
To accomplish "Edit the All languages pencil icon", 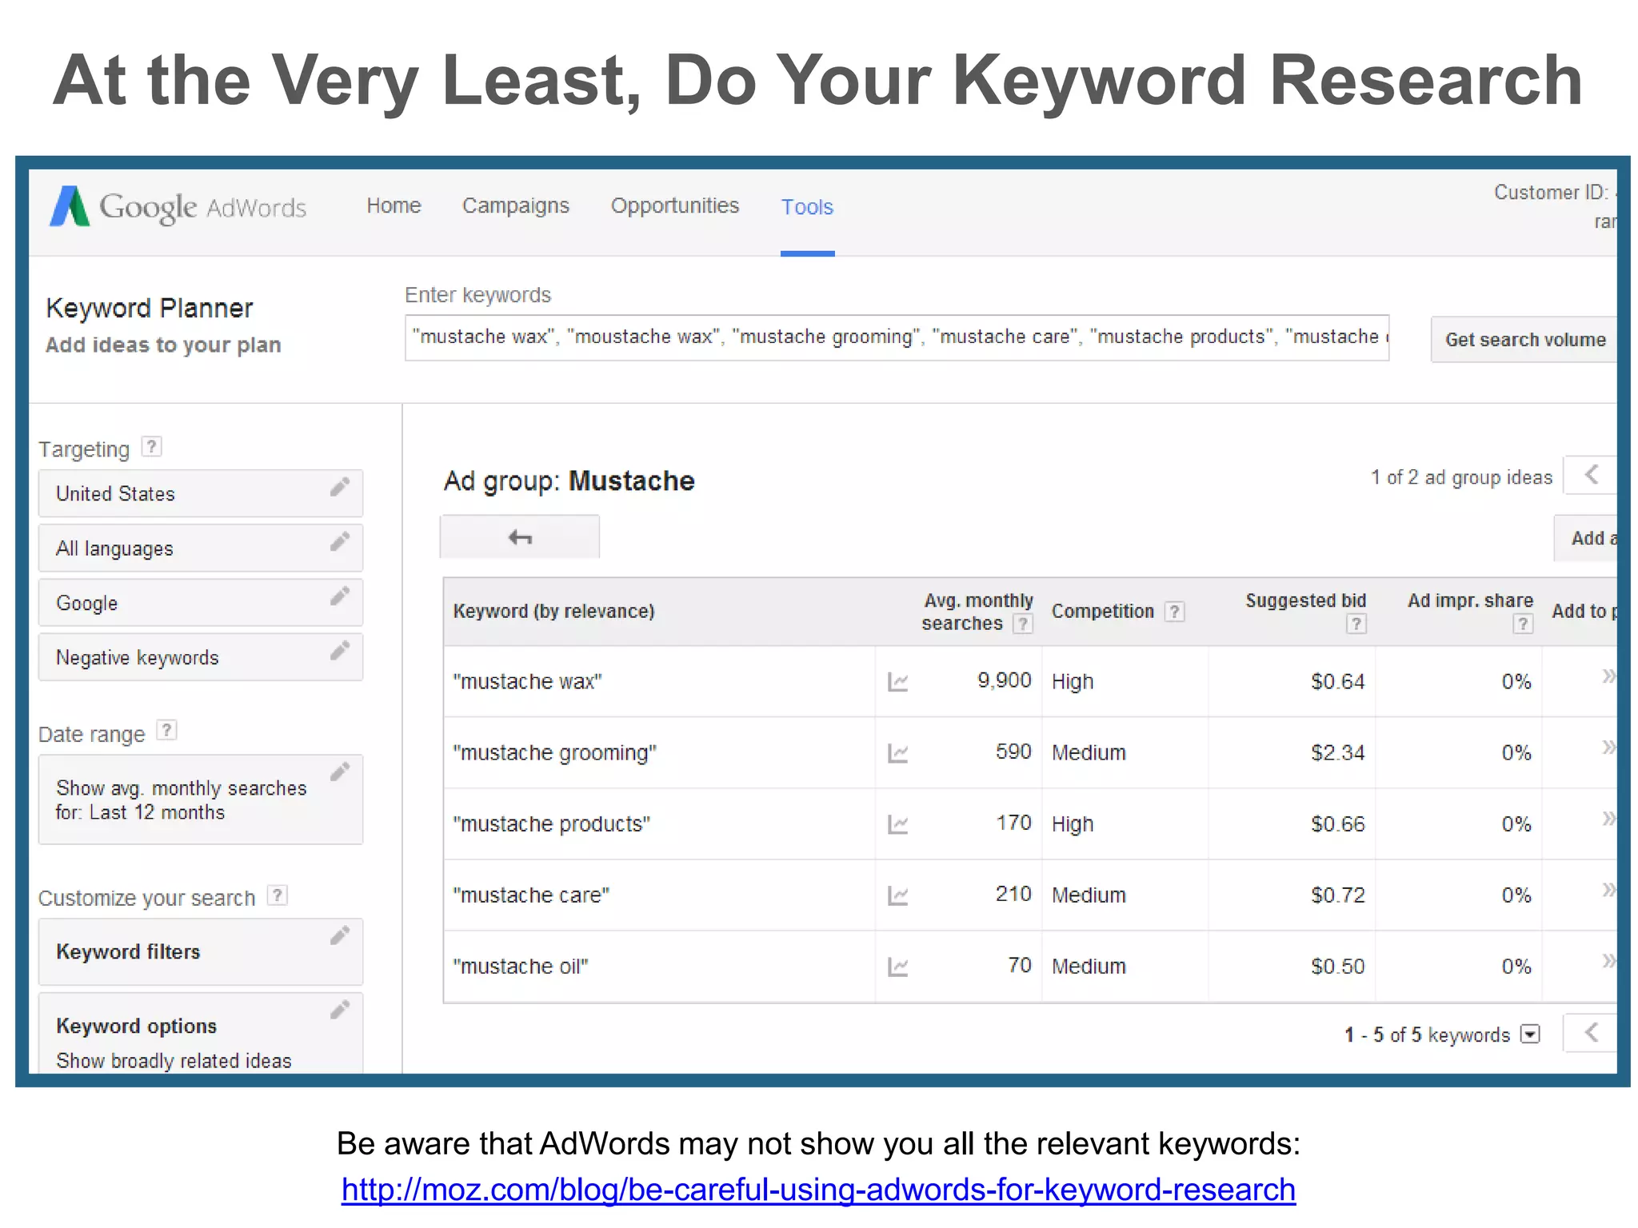I will tap(340, 541).
